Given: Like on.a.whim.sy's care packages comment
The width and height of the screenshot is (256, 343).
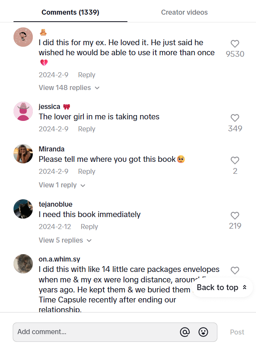Looking at the screenshot, I should point(235,271).
